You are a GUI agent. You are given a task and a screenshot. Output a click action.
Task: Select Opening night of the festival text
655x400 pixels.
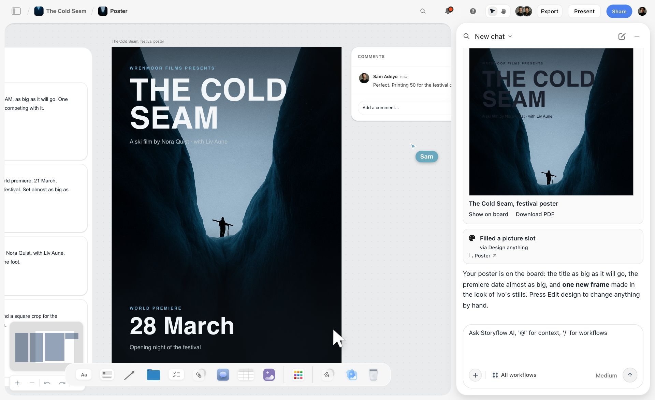pos(165,347)
